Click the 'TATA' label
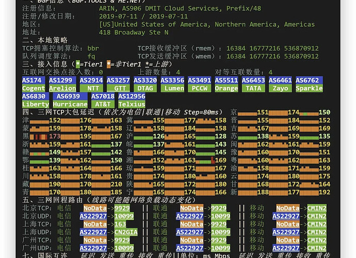This screenshot has height=258, width=356. click(x=253, y=88)
